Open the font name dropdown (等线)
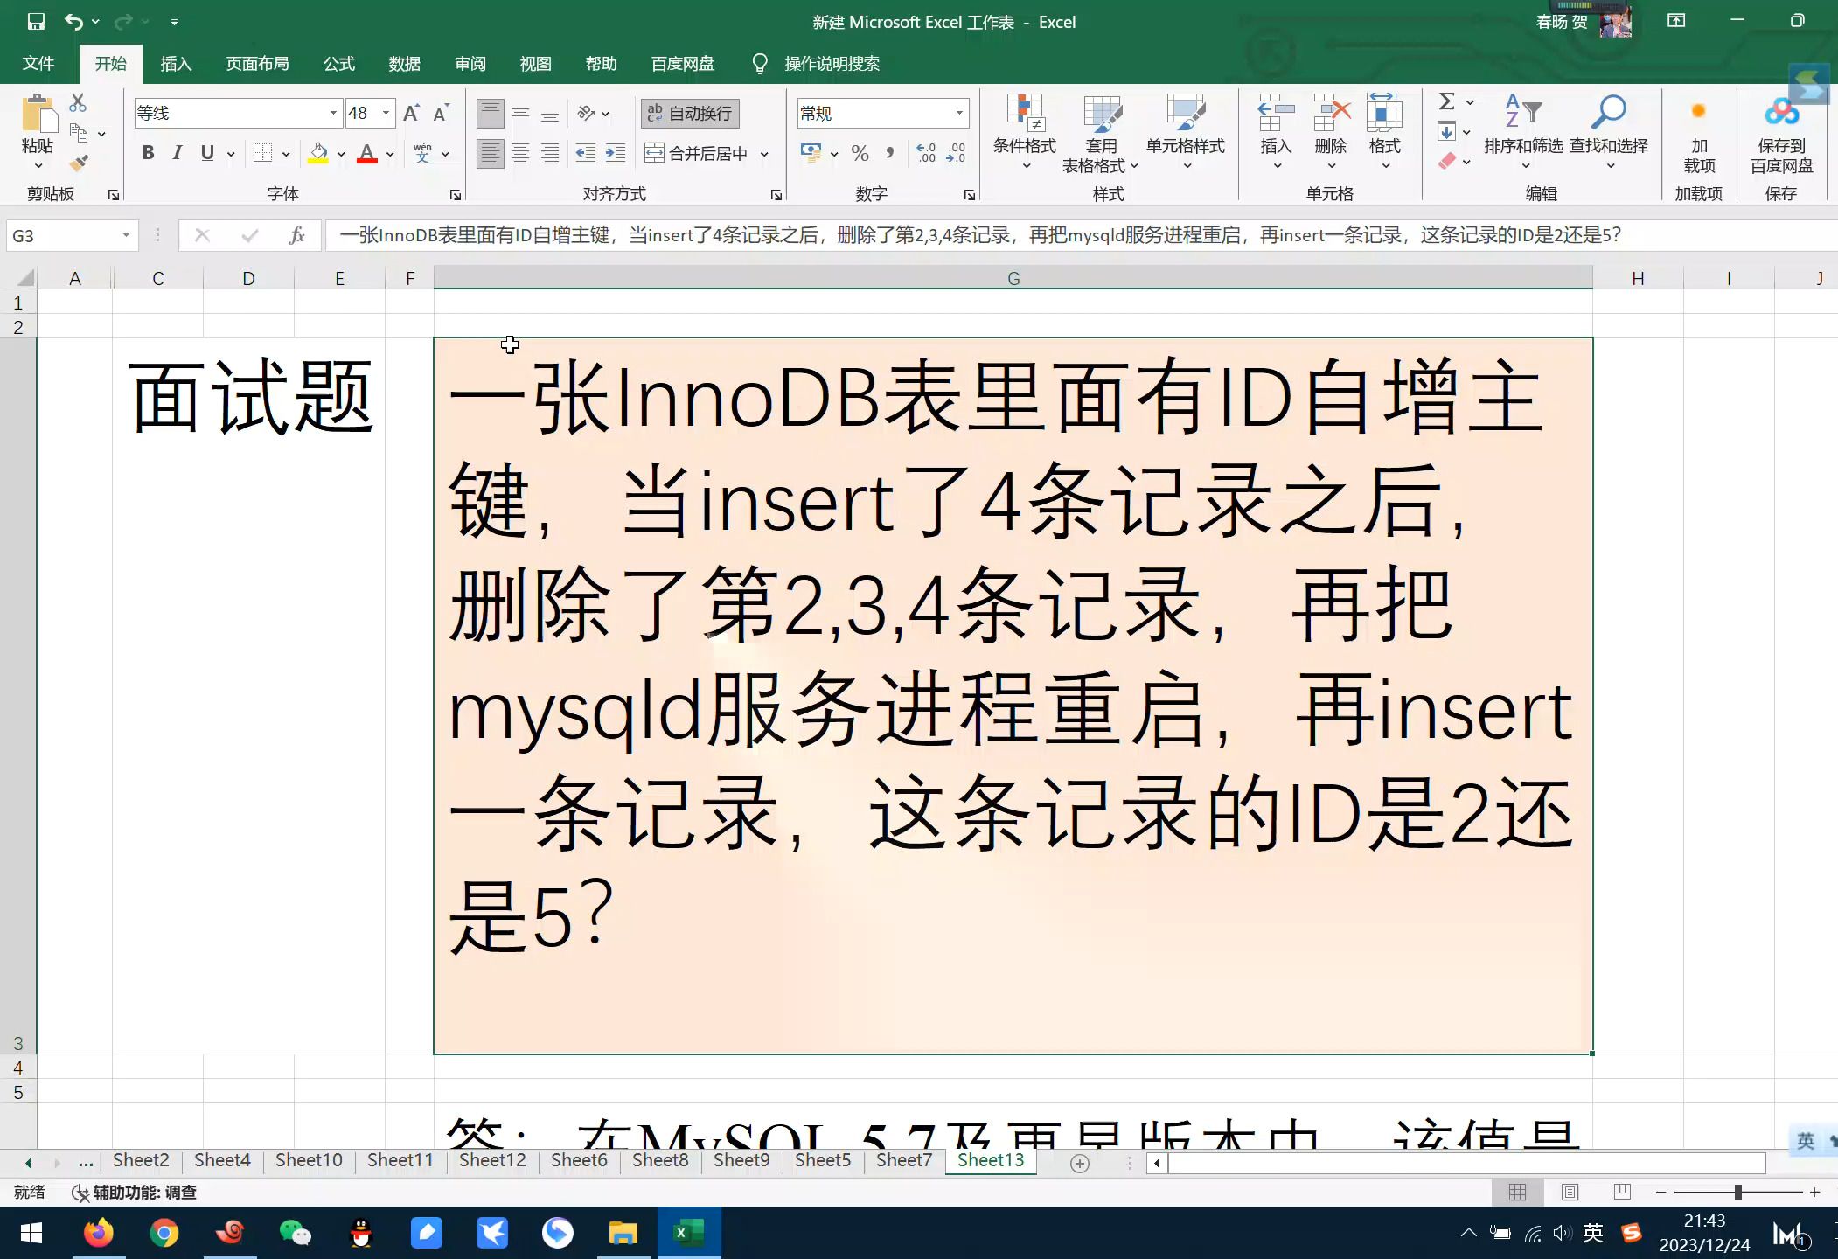Screen dimensions: 1838x1259 [x=333, y=113]
